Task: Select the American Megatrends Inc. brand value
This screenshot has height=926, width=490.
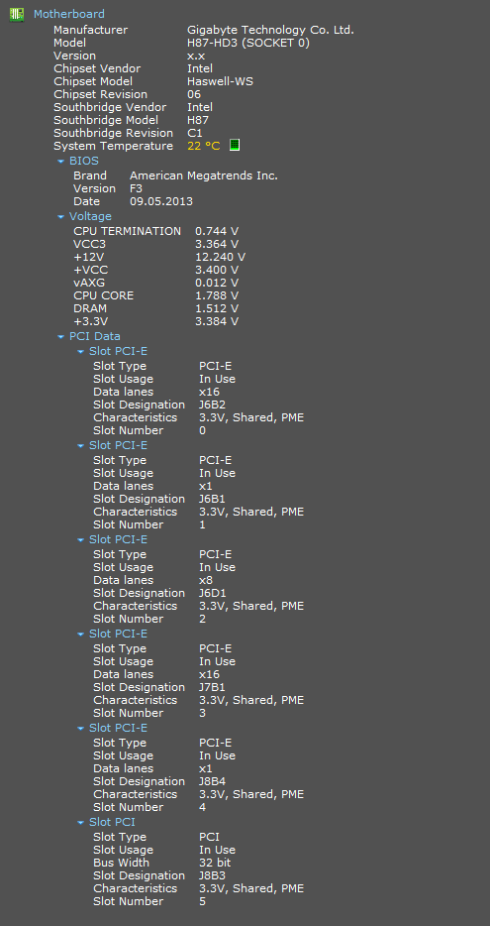Action: tap(204, 175)
